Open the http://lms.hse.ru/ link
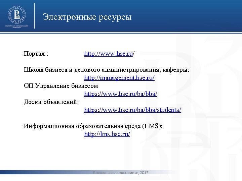This screenshot has height=181, width=242. pyautogui.click(x=107, y=134)
